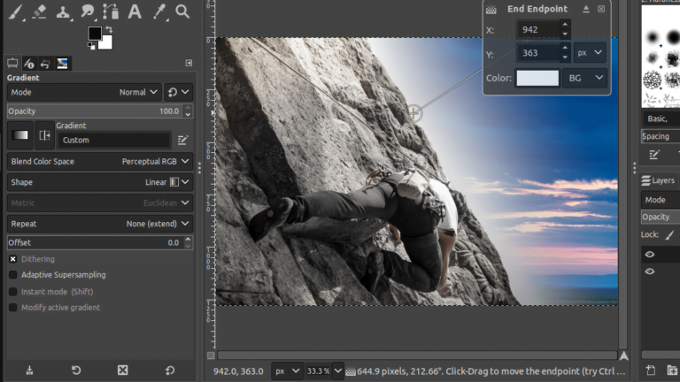Open the Metric Euclidean dropdown
This screenshot has width=680, height=382.
[x=100, y=203]
